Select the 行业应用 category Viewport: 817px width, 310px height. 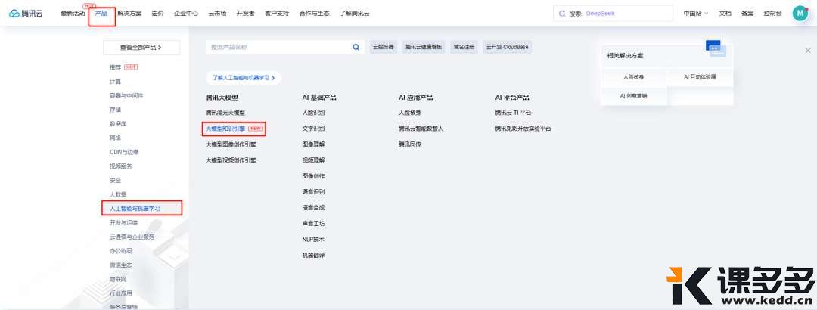click(120, 293)
